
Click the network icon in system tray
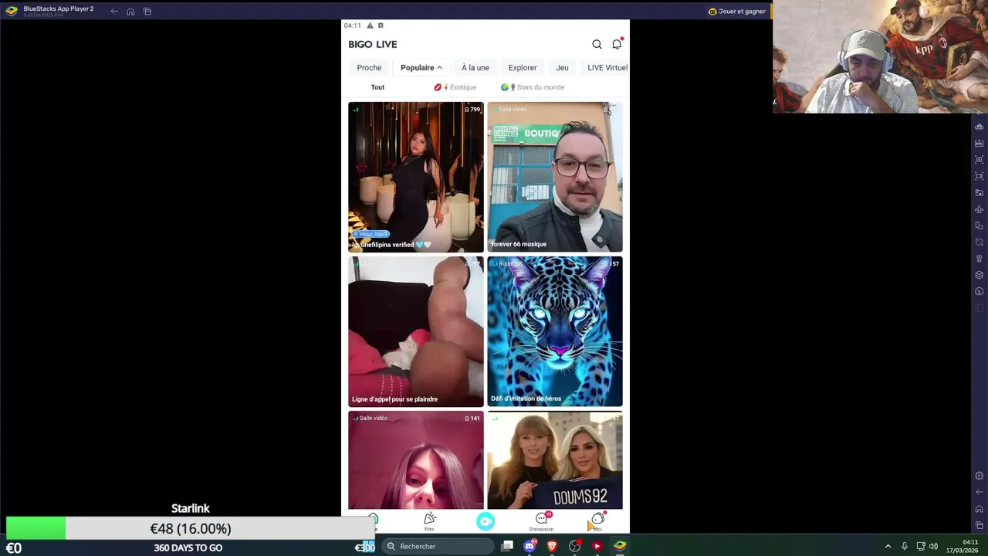[920, 547]
